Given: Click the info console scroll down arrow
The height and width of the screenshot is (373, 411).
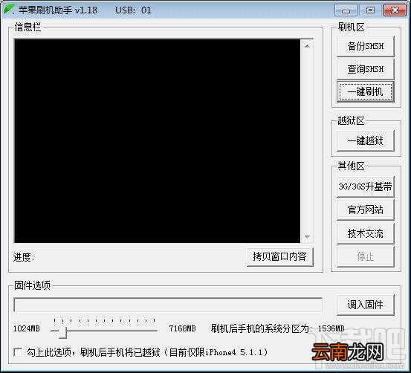Looking at the screenshot, I should point(307,236).
